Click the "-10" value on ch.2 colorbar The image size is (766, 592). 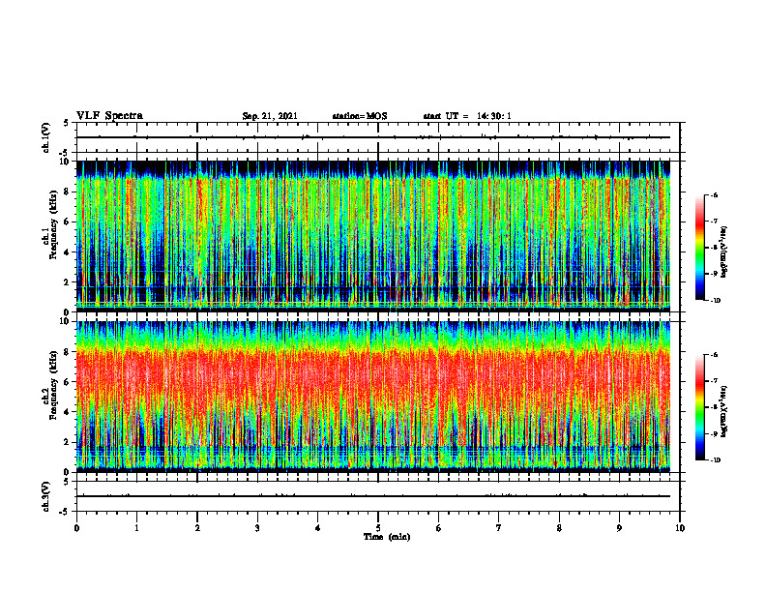coord(715,460)
